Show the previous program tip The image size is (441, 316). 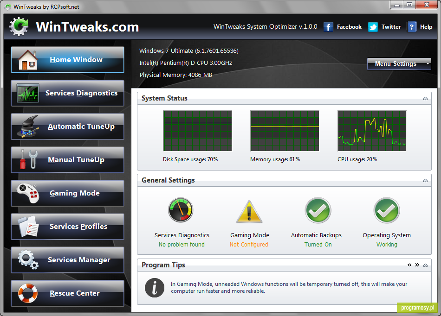[x=409, y=265]
